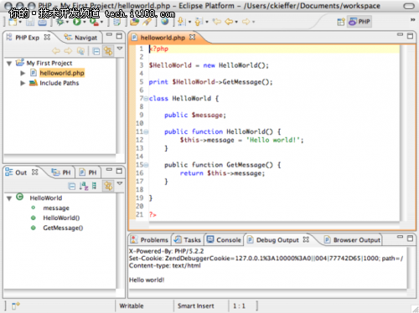419x313 pixels.
Task: Go to the previous annotation
Action: click(199, 22)
